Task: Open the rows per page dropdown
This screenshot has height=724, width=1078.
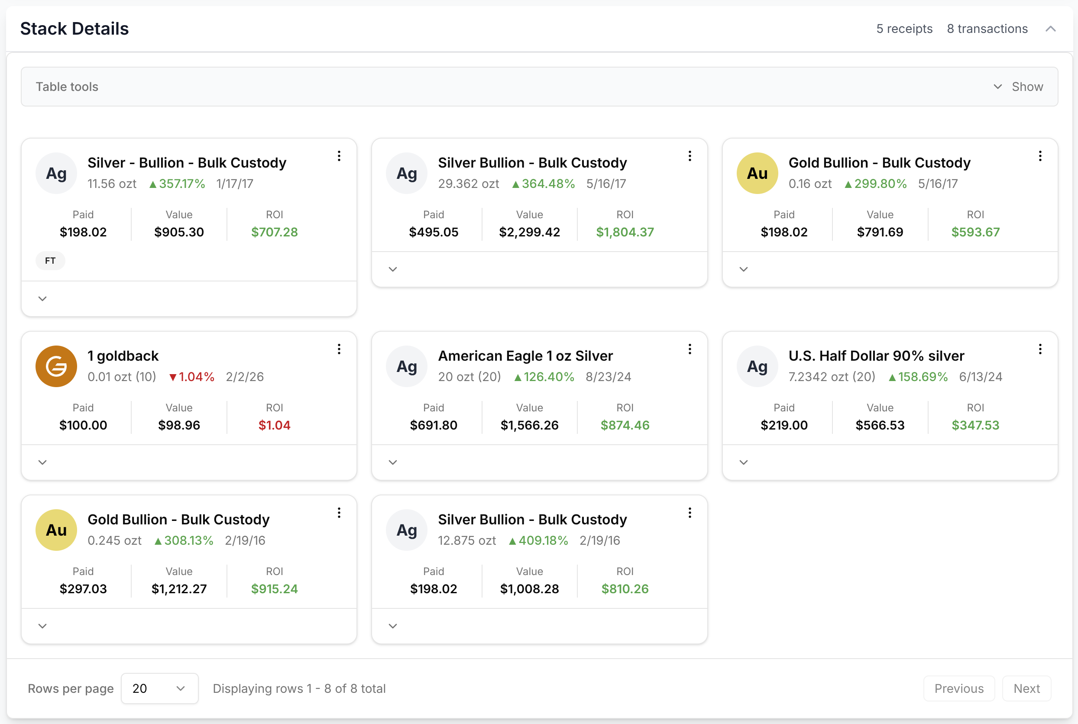Action: (159, 688)
